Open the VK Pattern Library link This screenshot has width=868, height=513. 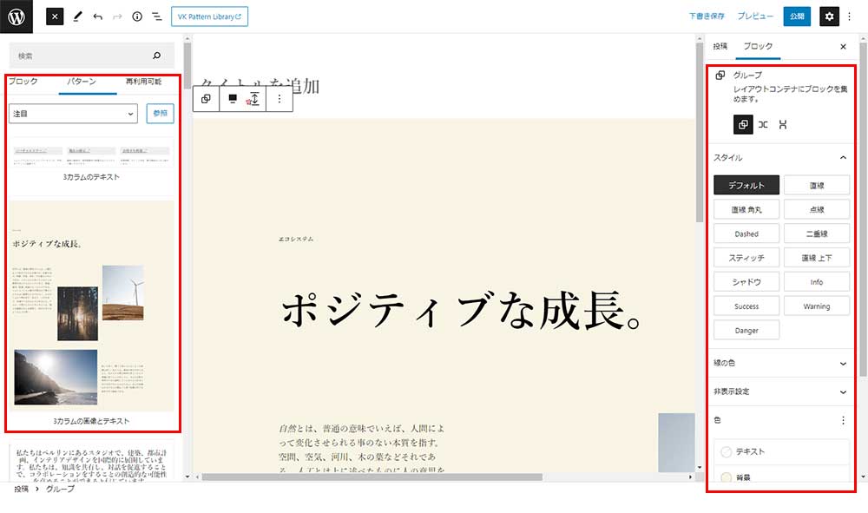tap(209, 16)
